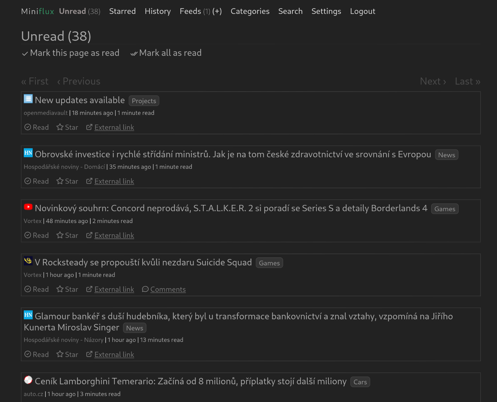Viewport: 497px width, 402px height.
Task: Click the openmediavault feed icon
Action: [28, 99]
